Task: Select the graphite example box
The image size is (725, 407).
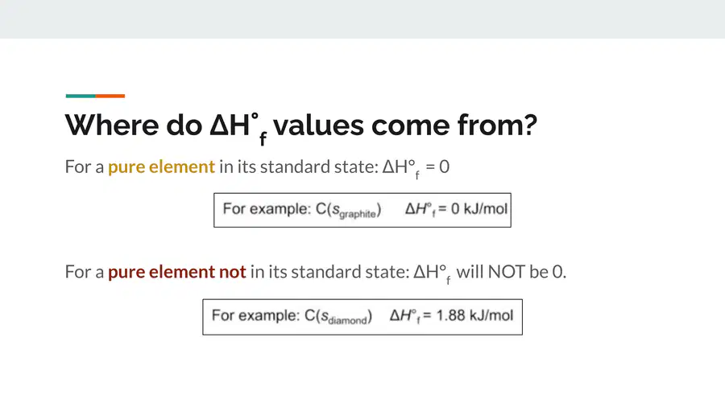Action: tap(362, 210)
